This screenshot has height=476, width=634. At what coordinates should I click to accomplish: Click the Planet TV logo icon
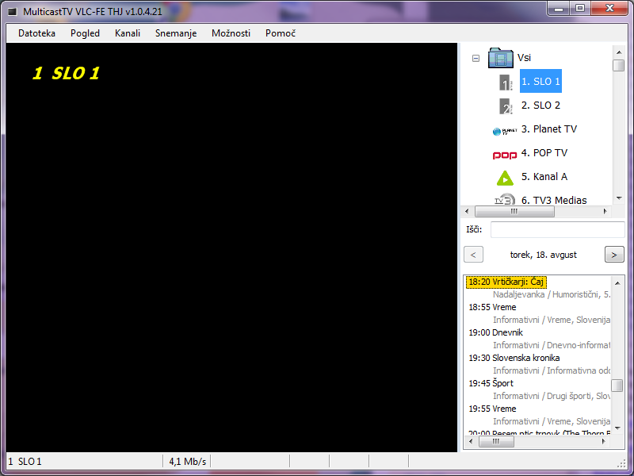[505, 130]
